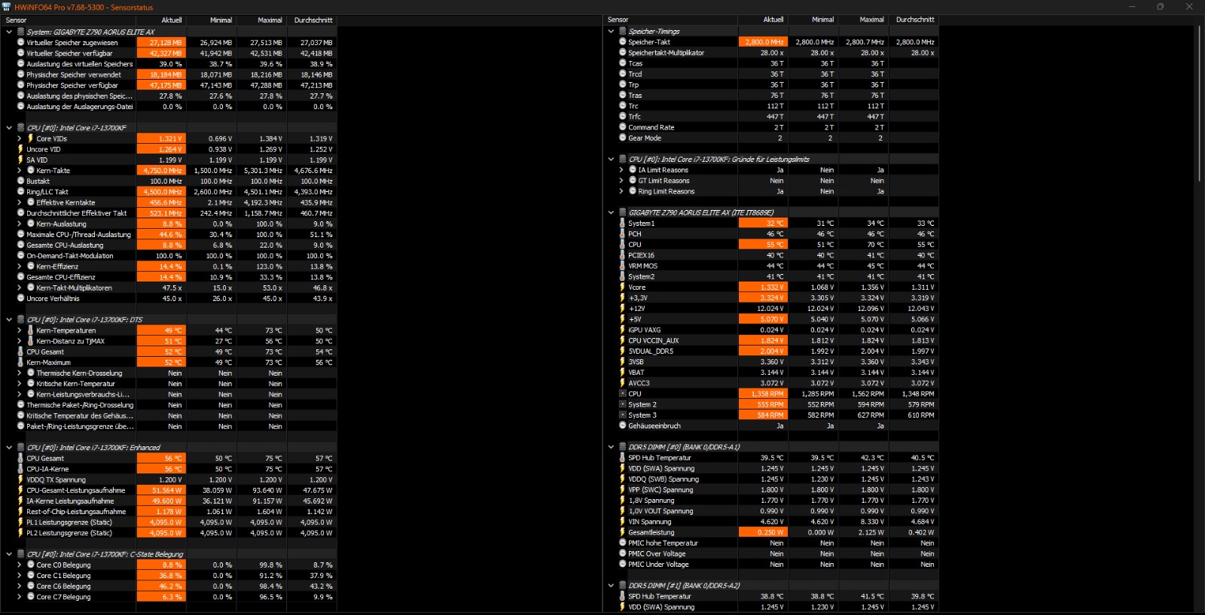The width and height of the screenshot is (1205, 615).
Task: Click the thermometer icon beside Kern-Distanz zu TjMAX
Action: pyautogui.click(x=30, y=341)
